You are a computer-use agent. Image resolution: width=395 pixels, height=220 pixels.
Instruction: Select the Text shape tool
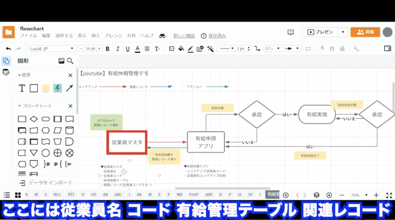click(x=22, y=88)
